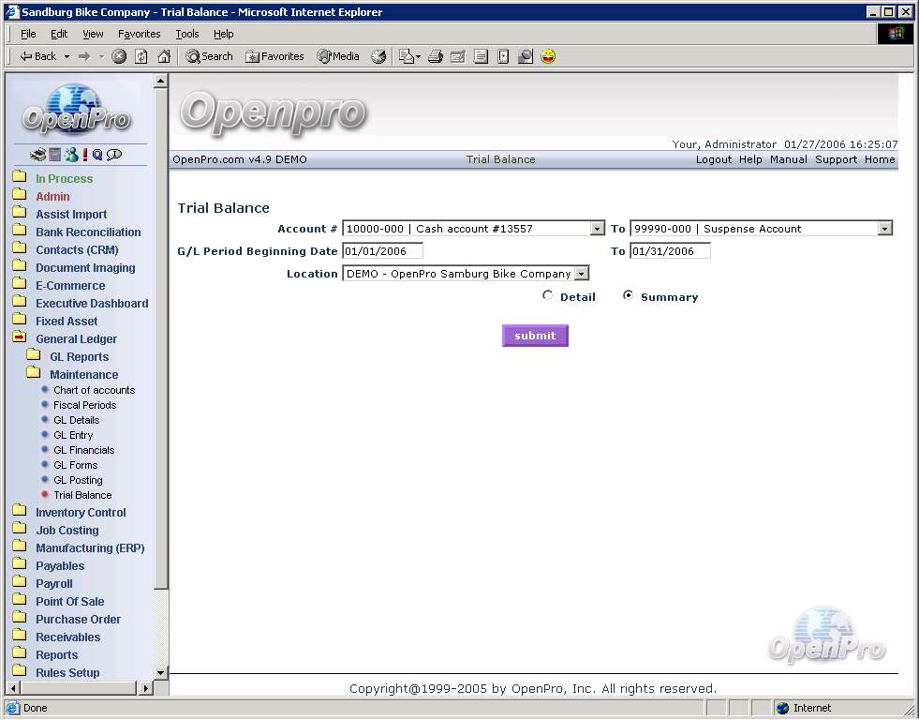
Task: Expand the Location dropdown
Action: click(x=581, y=274)
